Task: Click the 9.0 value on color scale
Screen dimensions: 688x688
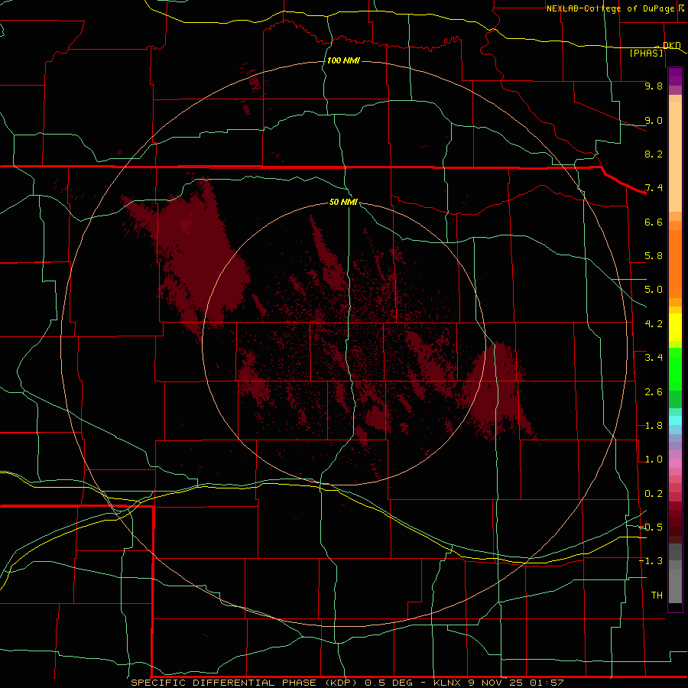Action: (x=654, y=120)
